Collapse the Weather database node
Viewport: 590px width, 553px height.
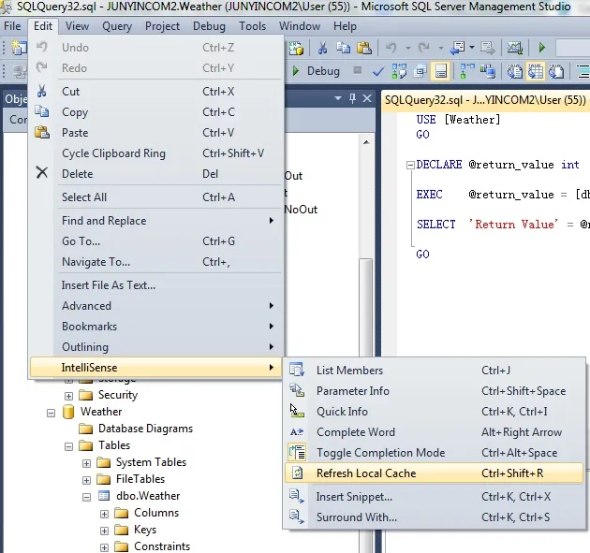(x=51, y=414)
